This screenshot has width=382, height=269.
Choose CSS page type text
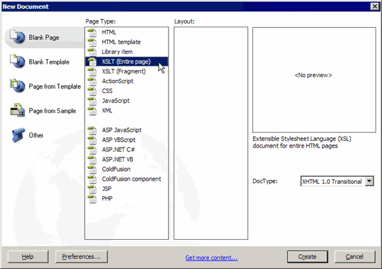click(x=107, y=91)
